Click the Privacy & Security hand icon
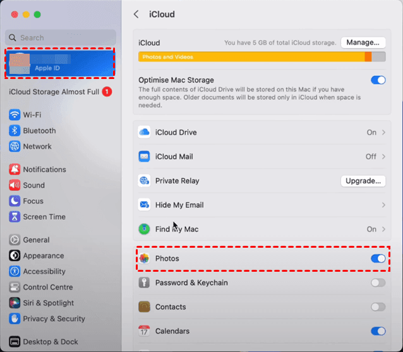This screenshot has height=352, width=403. coord(15,319)
